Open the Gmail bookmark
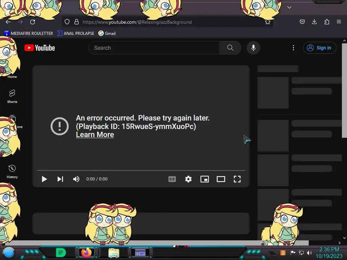The height and width of the screenshot is (260, 347). coord(107,34)
